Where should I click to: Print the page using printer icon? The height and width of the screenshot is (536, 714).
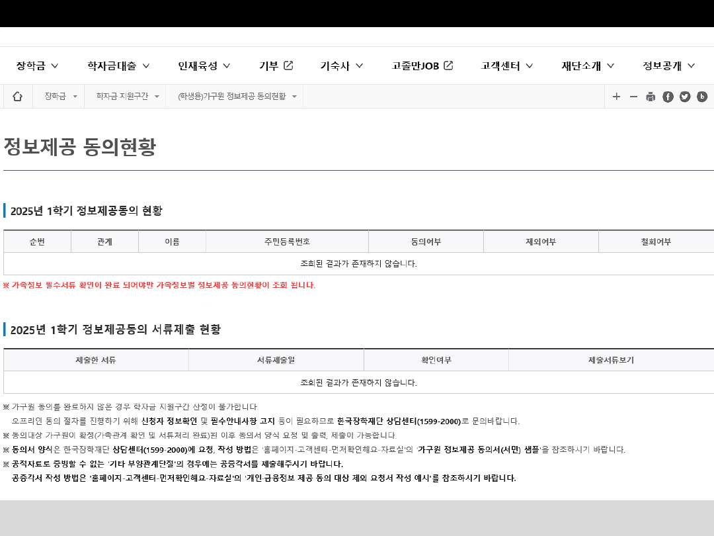[651, 97]
